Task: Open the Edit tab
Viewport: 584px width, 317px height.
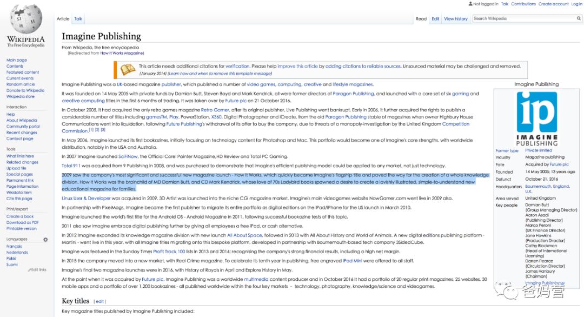Action: coord(435,18)
